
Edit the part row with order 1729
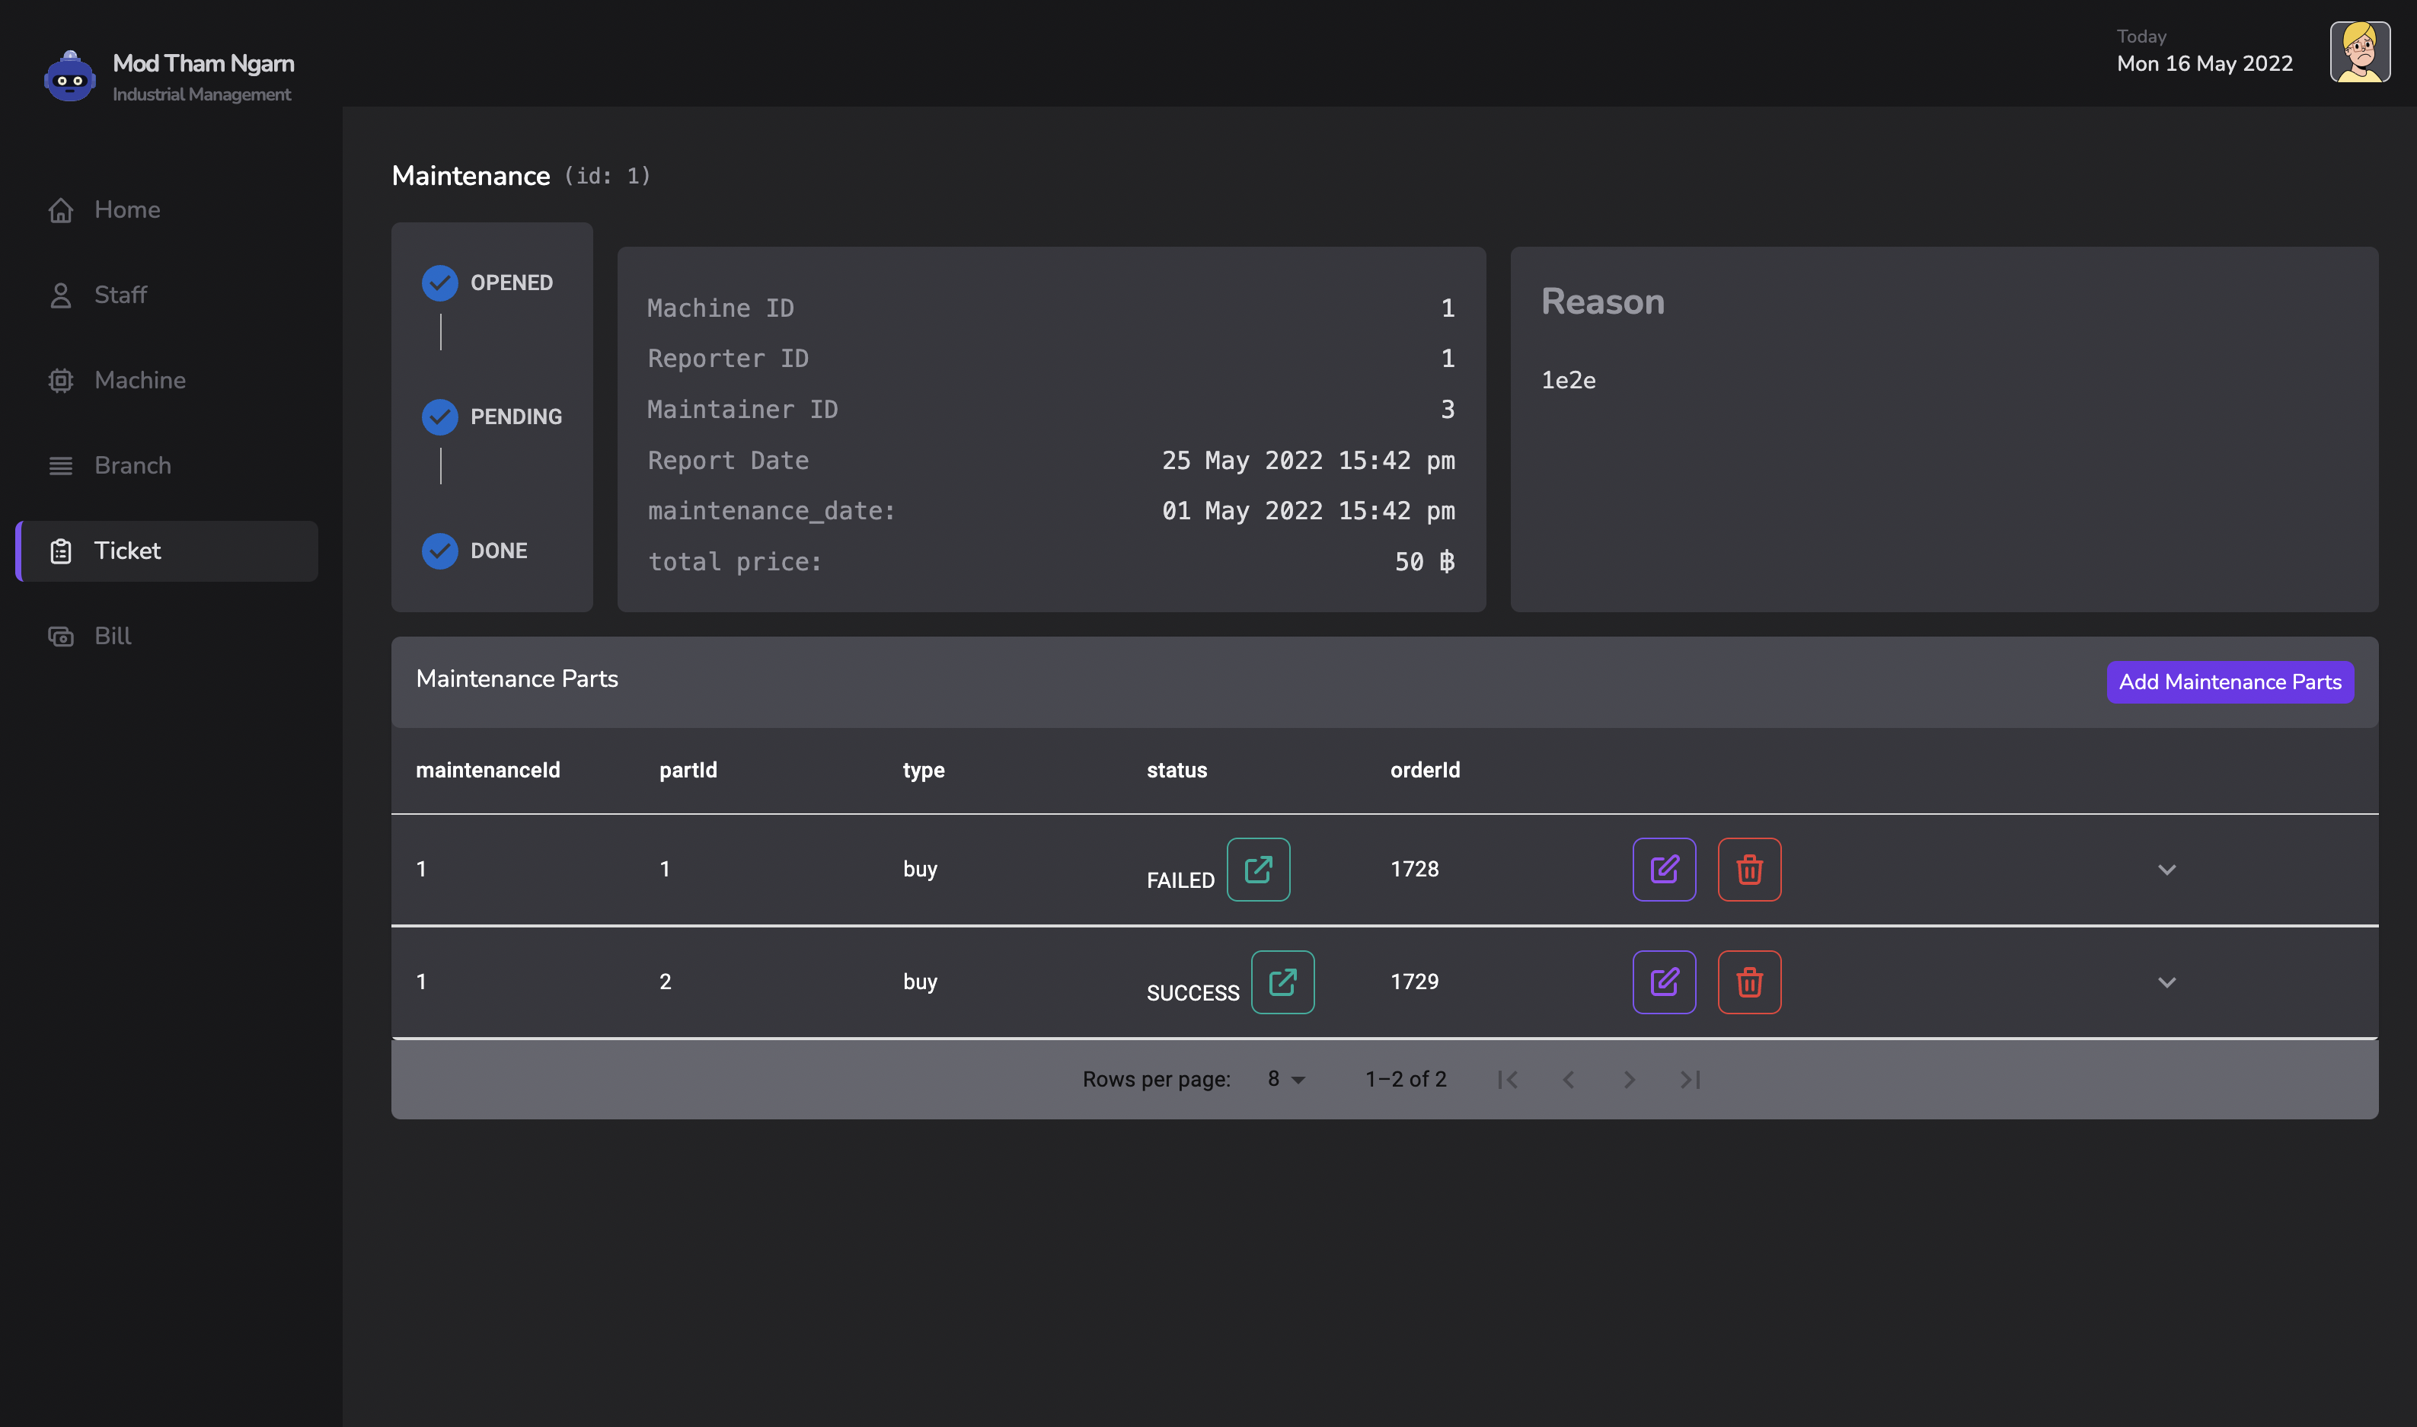(x=1663, y=982)
